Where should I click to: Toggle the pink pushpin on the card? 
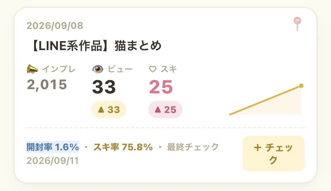coord(297,24)
